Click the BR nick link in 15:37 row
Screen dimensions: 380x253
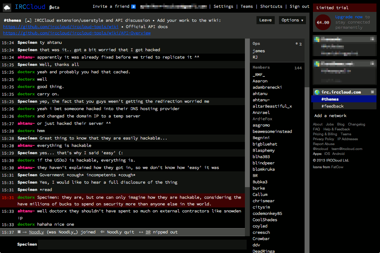[148, 232]
